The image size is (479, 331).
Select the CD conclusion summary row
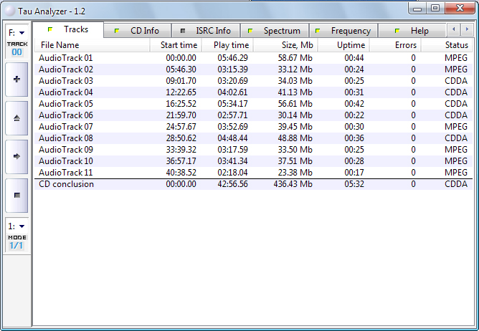(x=67, y=184)
